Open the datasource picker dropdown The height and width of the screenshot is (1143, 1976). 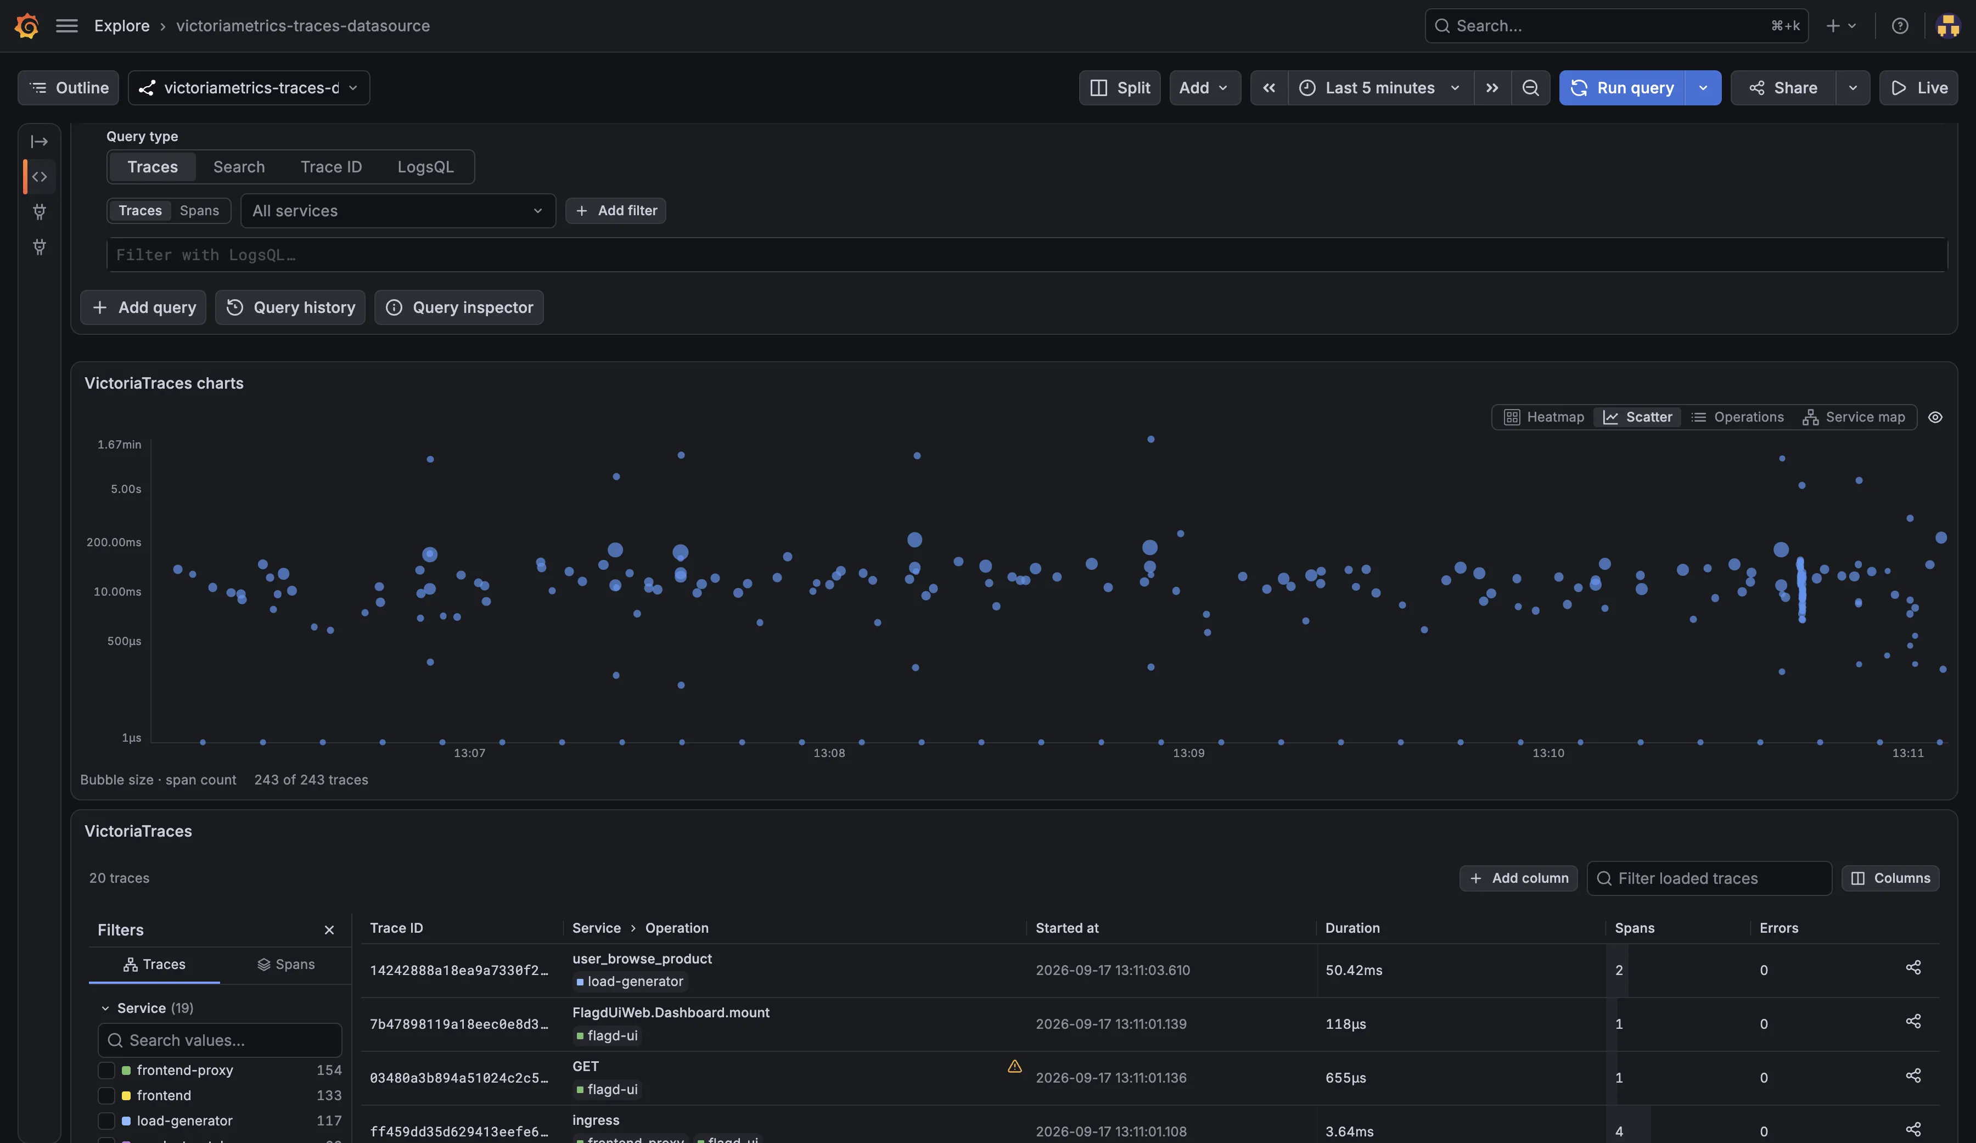click(249, 88)
